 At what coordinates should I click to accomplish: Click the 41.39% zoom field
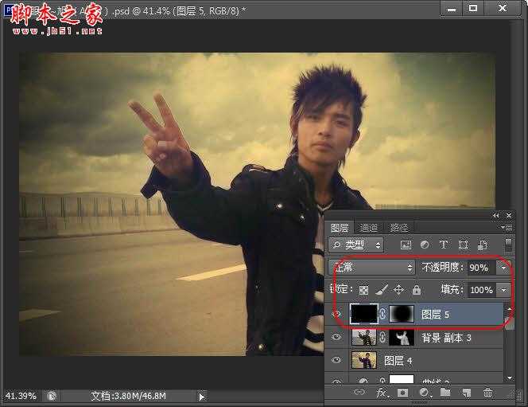point(21,396)
